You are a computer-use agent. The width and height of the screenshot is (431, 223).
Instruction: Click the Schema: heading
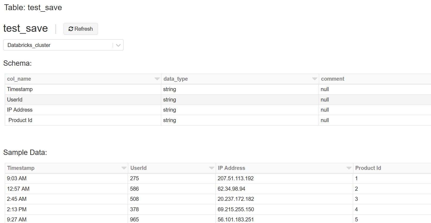17,63
